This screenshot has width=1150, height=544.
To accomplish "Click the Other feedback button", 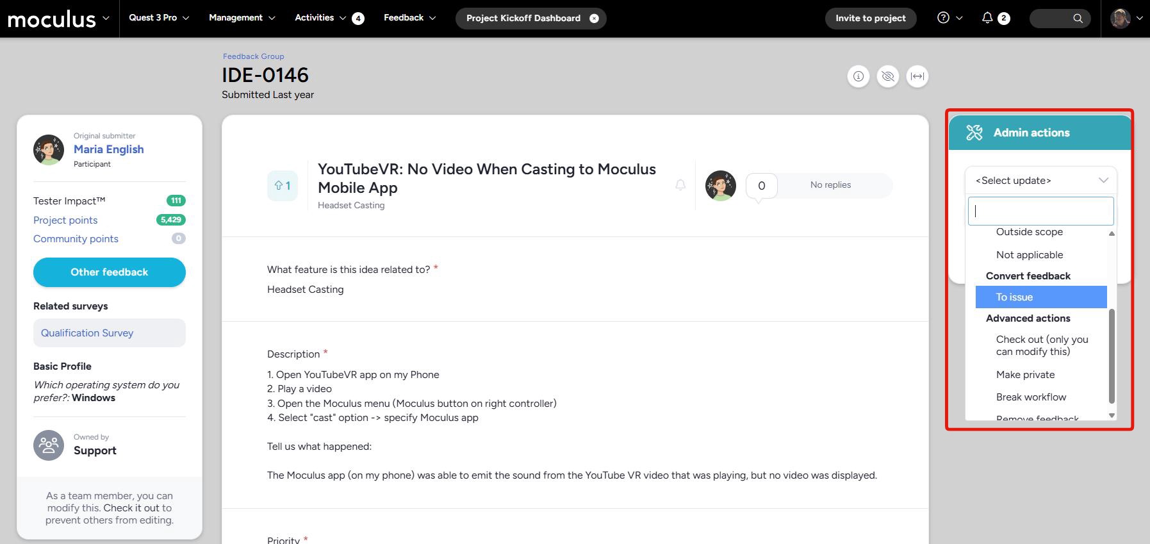I will [x=110, y=272].
